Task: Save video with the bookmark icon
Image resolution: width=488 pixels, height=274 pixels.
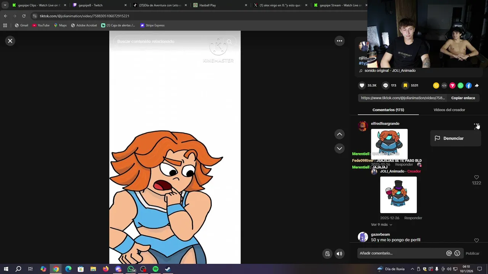Action: [405, 86]
